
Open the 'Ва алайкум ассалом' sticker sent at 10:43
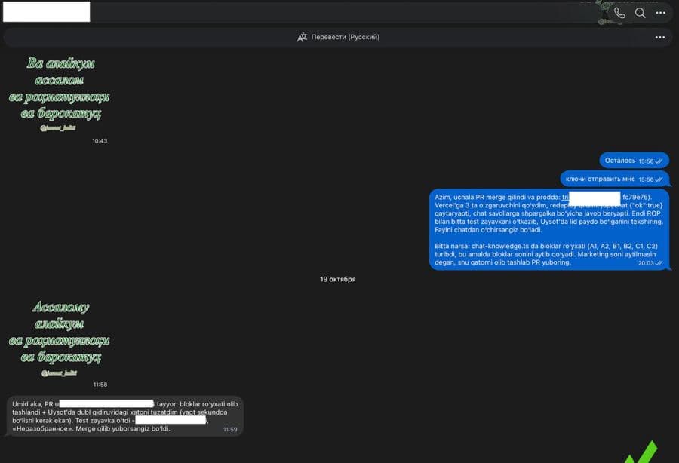pos(60,93)
